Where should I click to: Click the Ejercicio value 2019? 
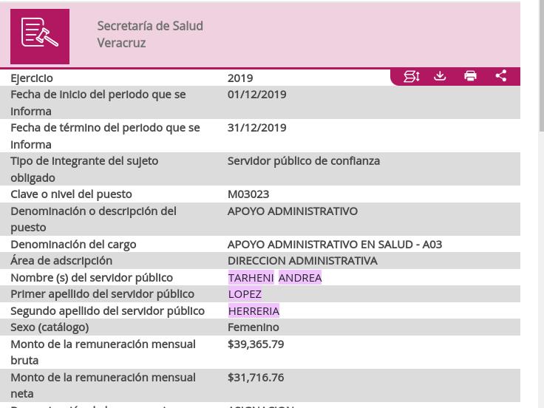point(240,78)
